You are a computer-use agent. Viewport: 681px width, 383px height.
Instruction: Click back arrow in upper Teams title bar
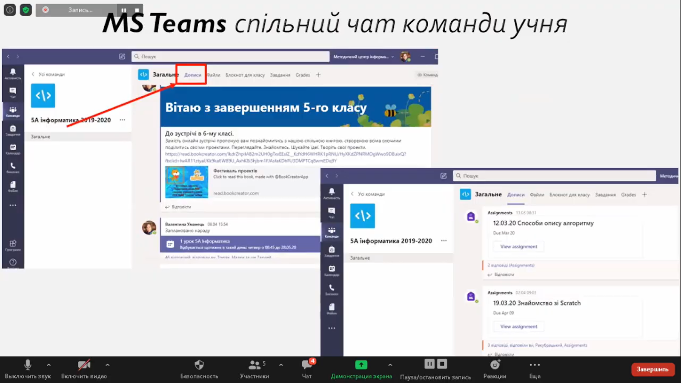[8, 56]
